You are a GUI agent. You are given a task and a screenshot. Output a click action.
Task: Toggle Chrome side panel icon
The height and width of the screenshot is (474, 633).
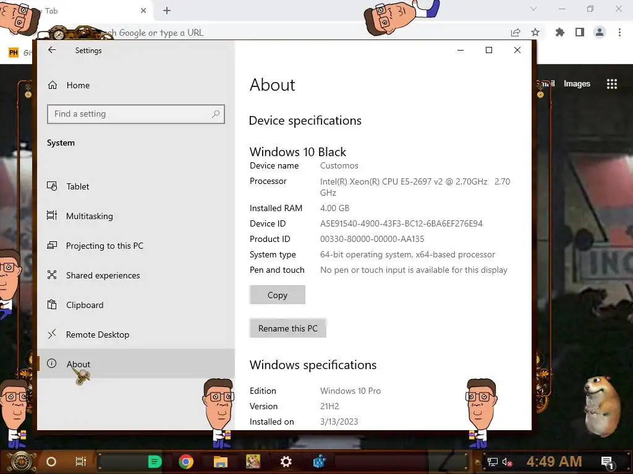pos(580,32)
